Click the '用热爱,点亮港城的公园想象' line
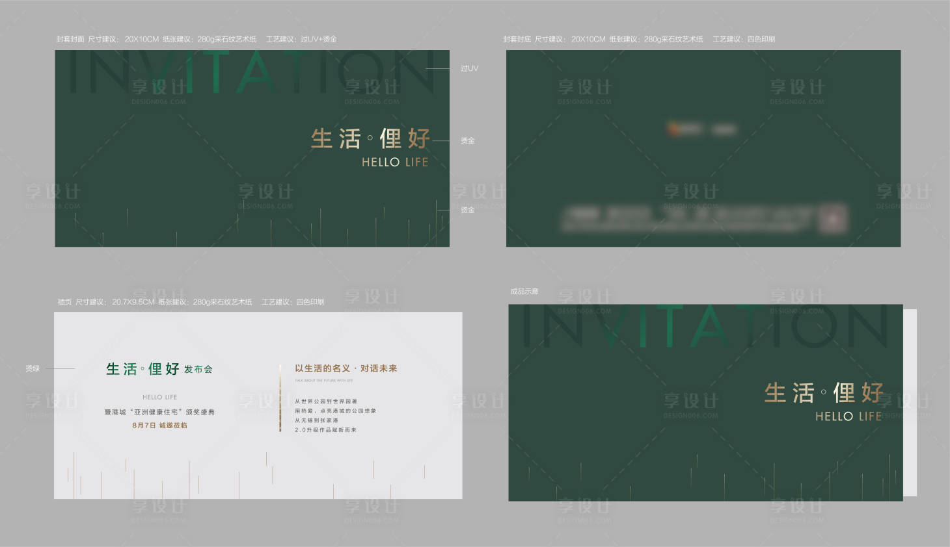The width and height of the screenshot is (950, 547). click(x=335, y=411)
